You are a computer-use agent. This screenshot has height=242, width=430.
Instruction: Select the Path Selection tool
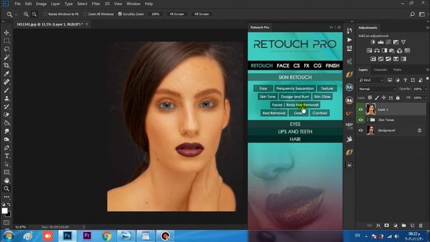point(7,164)
